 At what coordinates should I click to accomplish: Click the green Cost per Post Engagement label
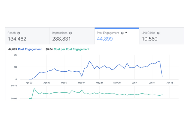[x=71, y=49]
